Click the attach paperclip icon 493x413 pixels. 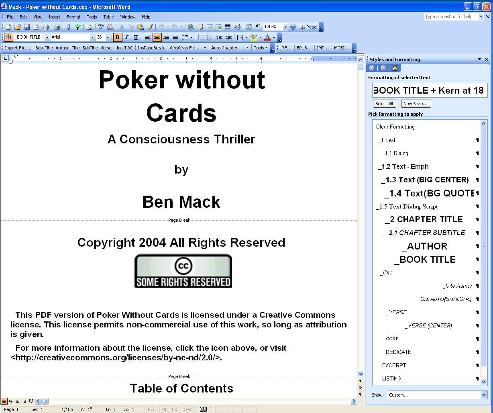68,27
